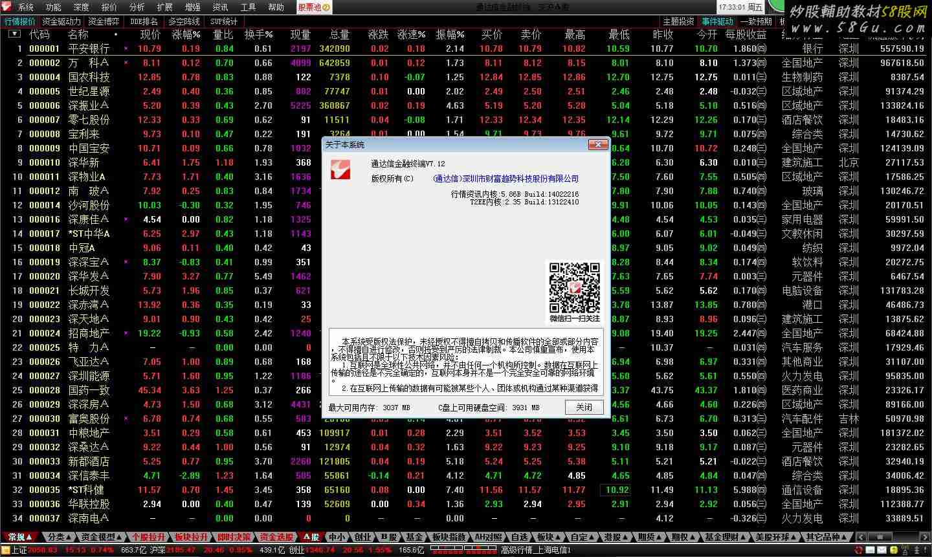Image resolution: width=932 pixels, height=557 pixels.
Task: Click the red refresh icon in status bar
Action: click(x=858, y=551)
